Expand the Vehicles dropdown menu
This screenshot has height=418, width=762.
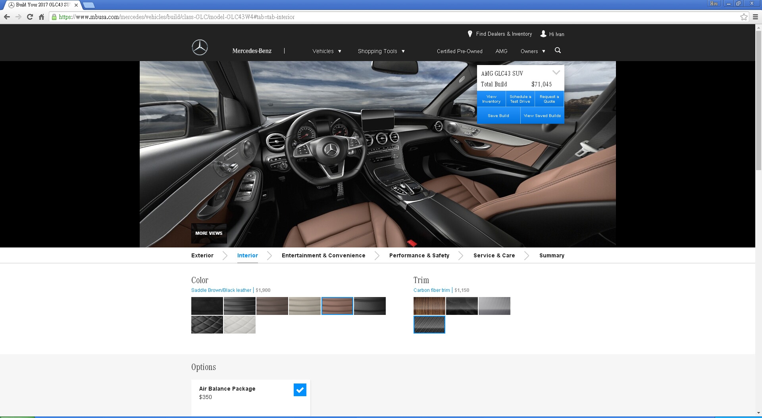coord(327,51)
